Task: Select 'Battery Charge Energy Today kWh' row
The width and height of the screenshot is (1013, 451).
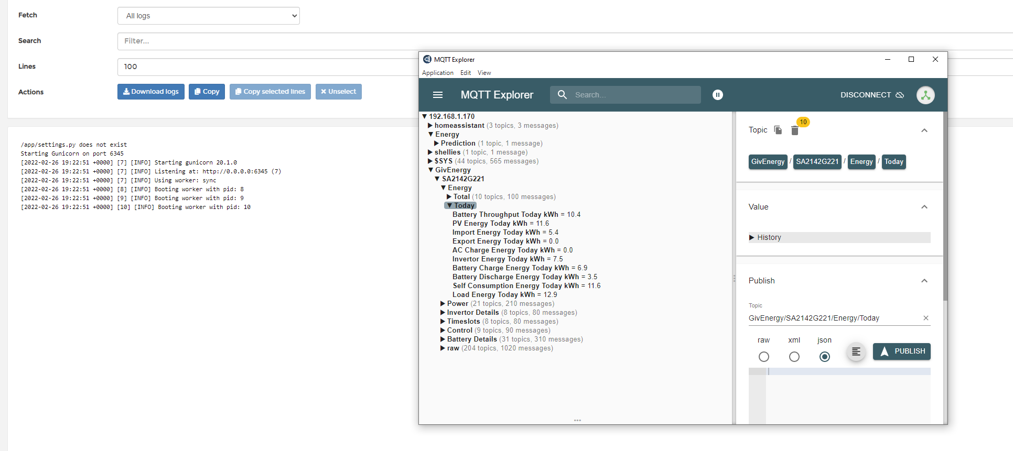Action: coord(520,268)
